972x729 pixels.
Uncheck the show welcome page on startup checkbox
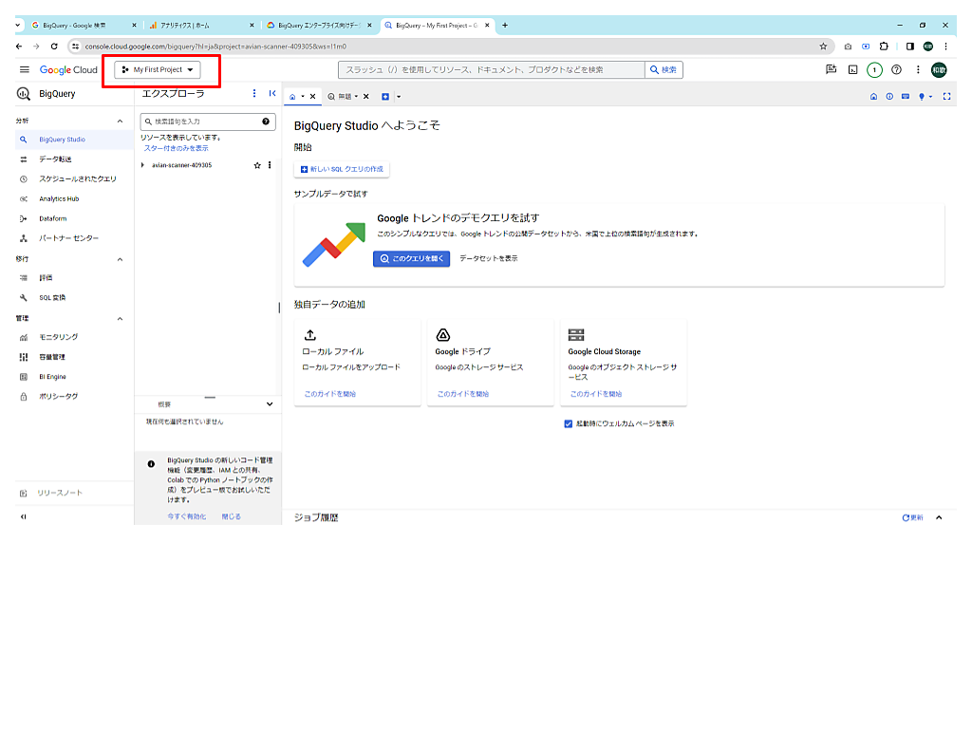tap(569, 423)
